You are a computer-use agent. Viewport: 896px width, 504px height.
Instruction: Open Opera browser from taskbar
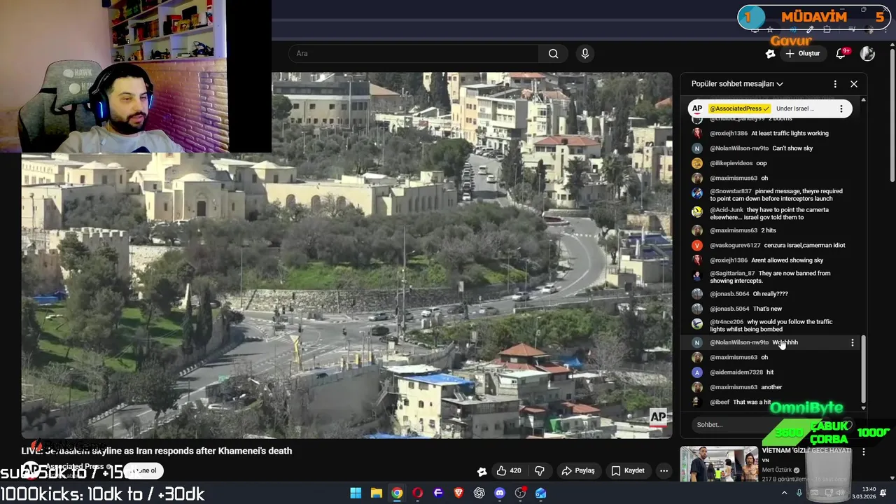tap(417, 493)
